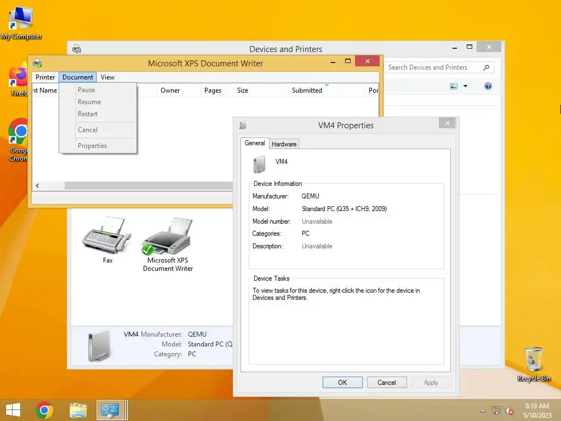
Task: Choose Properties in Document menu
Action: click(98, 146)
